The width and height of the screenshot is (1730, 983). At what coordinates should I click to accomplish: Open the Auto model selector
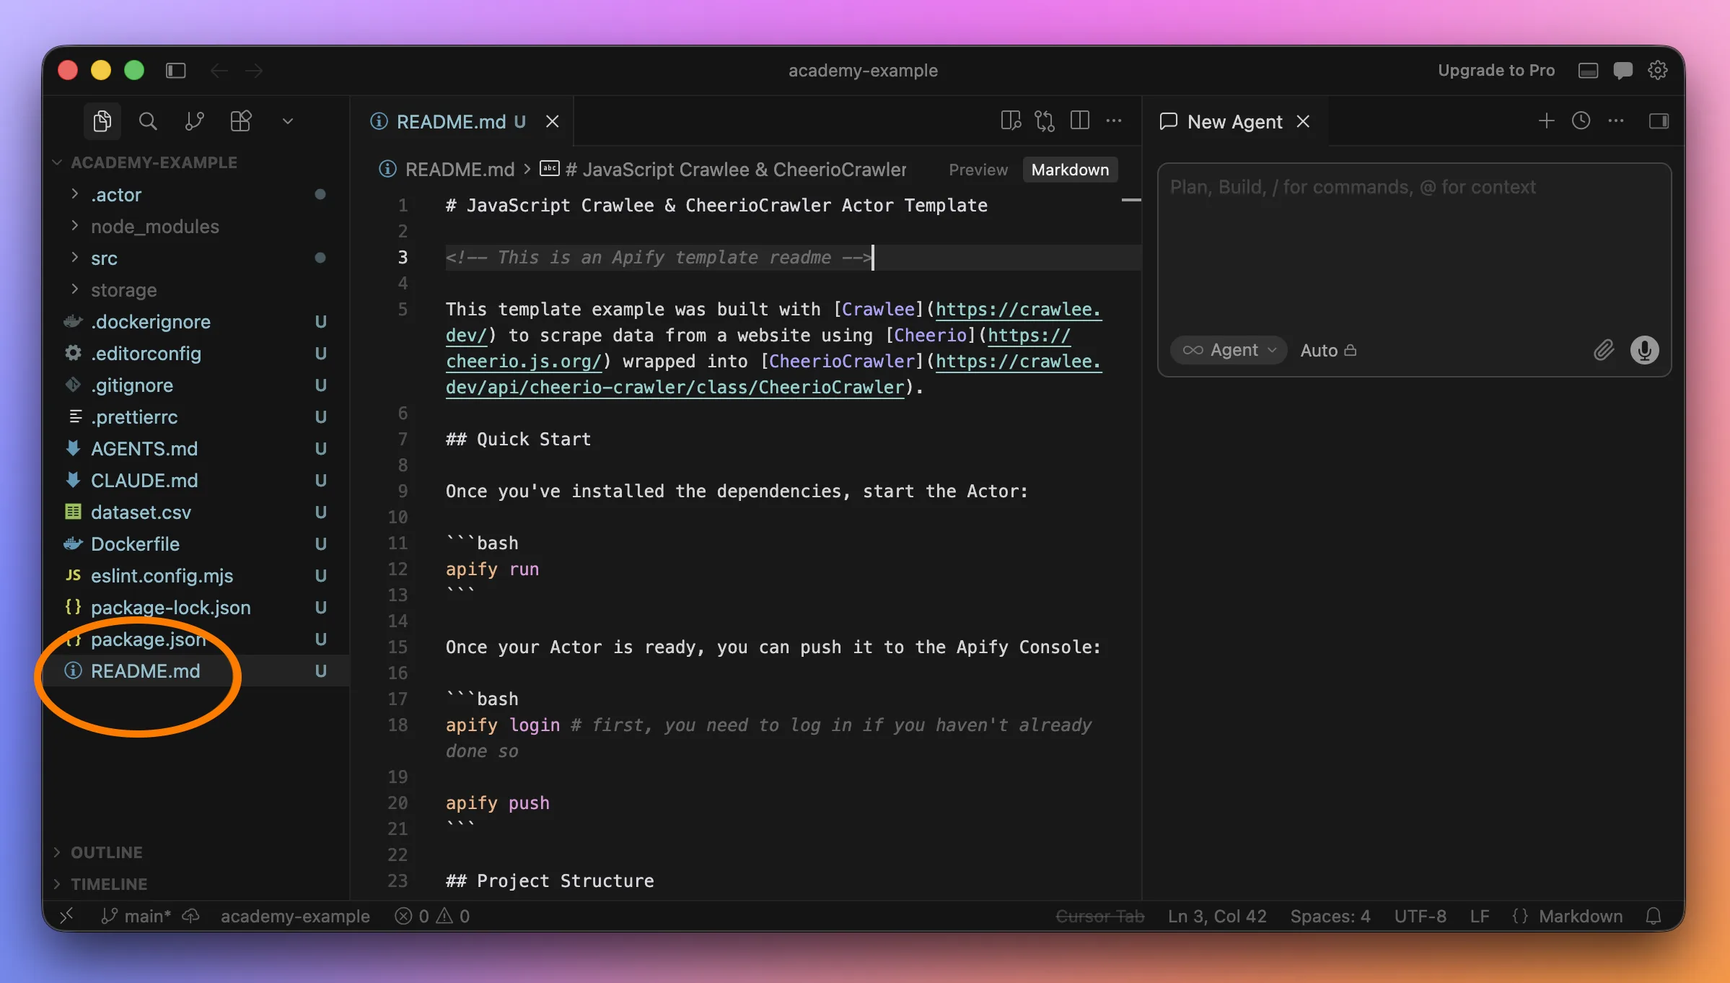(x=1328, y=350)
